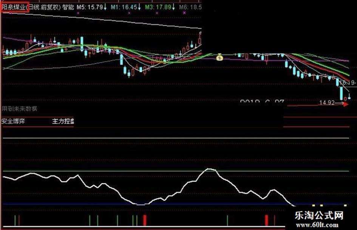Click the down arrow next to M5: 15.79
Viewport: 357px width, 230px height.
tap(105, 8)
